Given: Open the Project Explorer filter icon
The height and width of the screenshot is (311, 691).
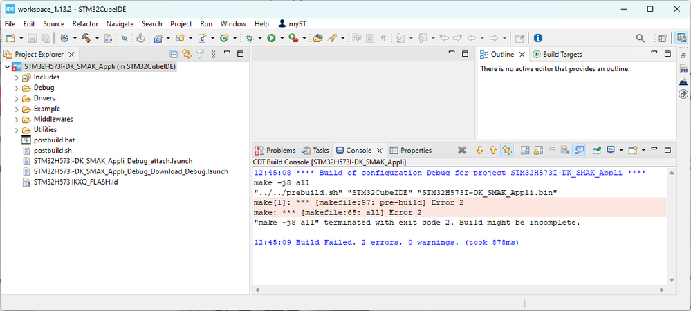Looking at the screenshot, I should click(x=199, y=54).
